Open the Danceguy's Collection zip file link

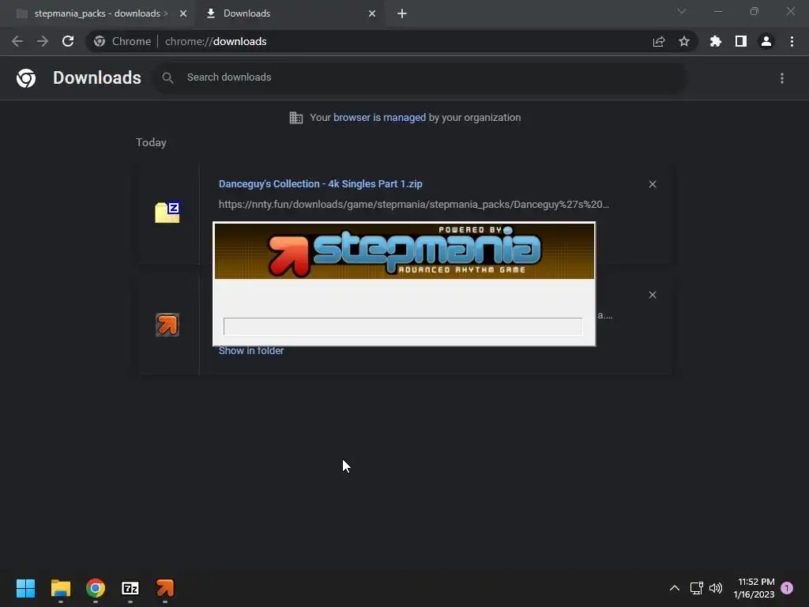point(321,183)
